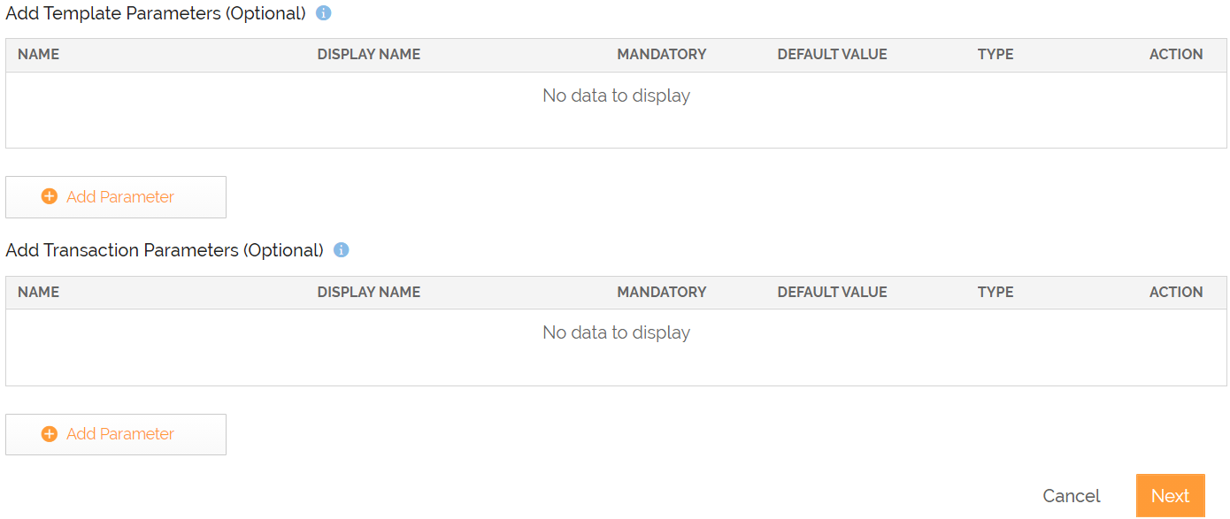Click NAME header in the transaction parameters table
This screenshot has width=1230, height=519.
39,292
